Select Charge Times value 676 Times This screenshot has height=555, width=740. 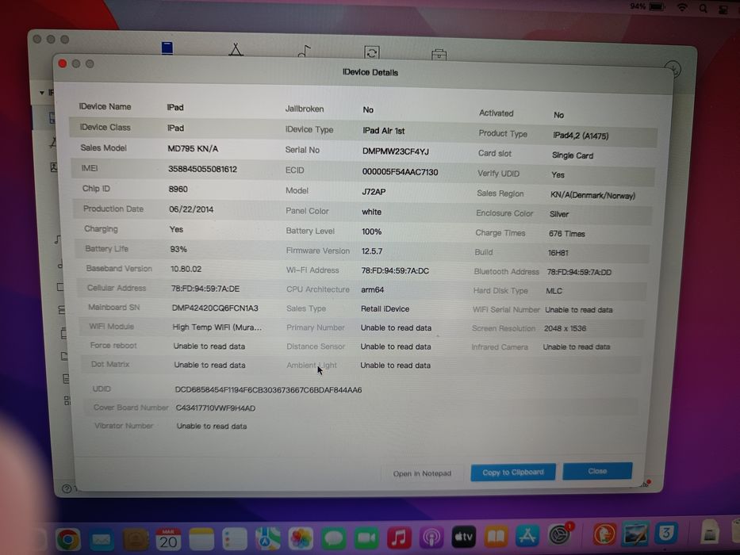click(566, 234)
